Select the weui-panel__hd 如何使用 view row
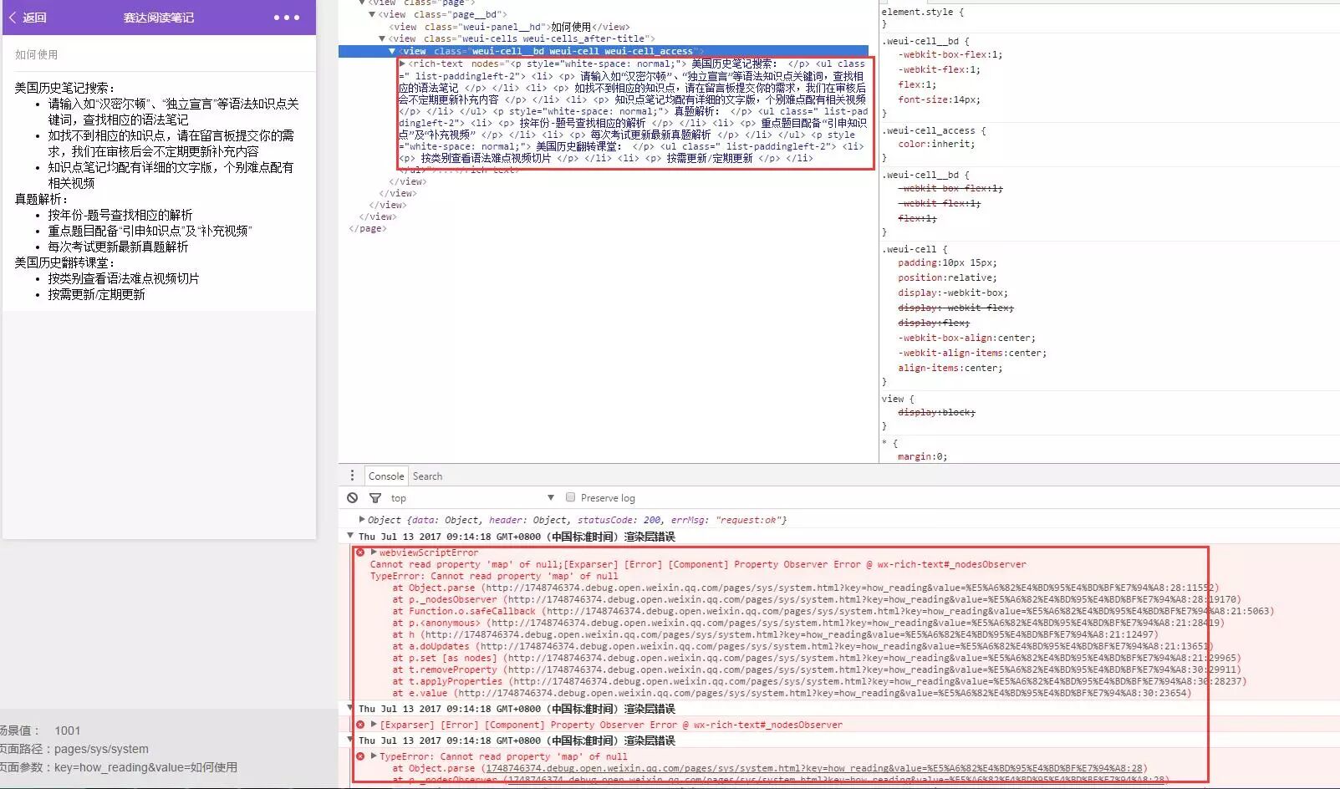The height and width of the screenshot is (789, 1340). pos(509,27)
